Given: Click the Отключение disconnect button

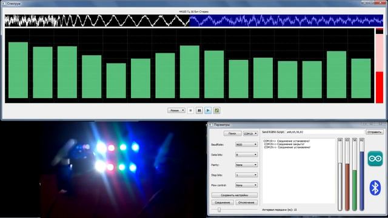Looking at the screenshot, I should coord(247,202).
